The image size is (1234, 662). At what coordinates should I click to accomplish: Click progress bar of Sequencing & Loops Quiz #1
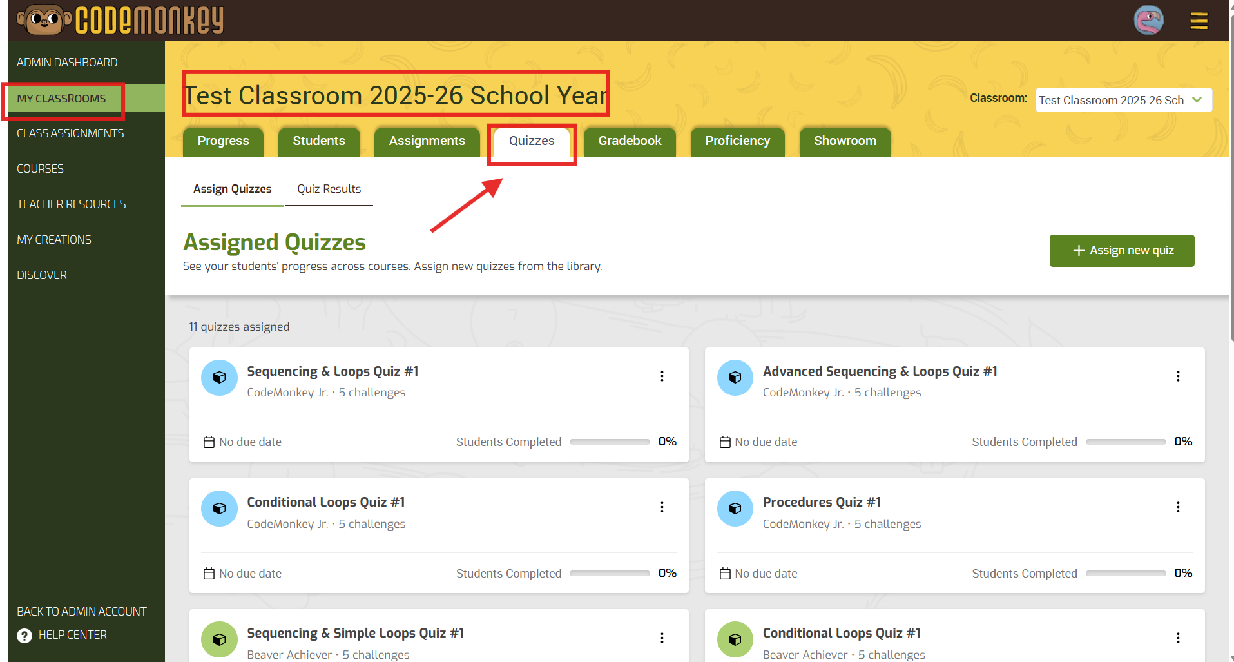coord(610,442)
